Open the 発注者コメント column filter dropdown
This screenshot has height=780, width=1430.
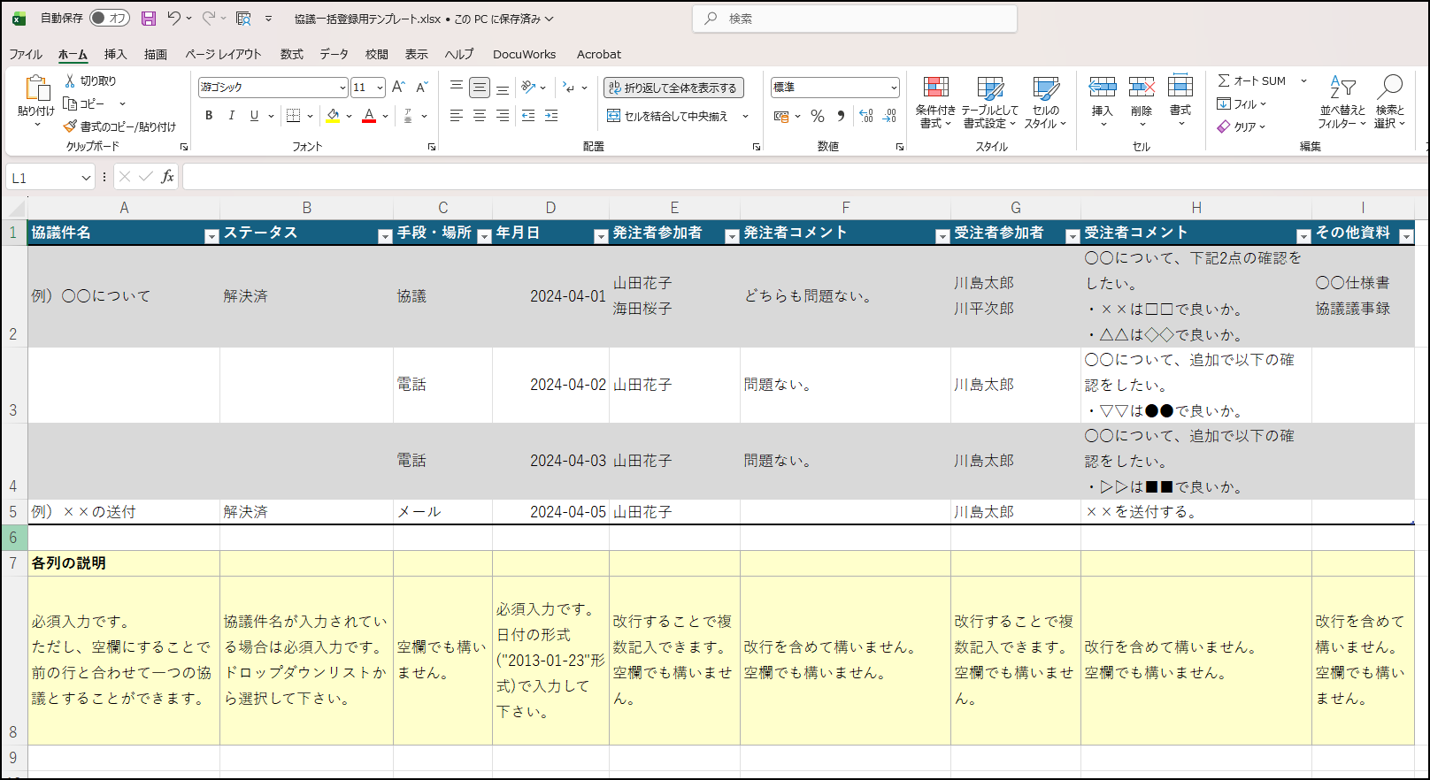[x=942, y=236]
